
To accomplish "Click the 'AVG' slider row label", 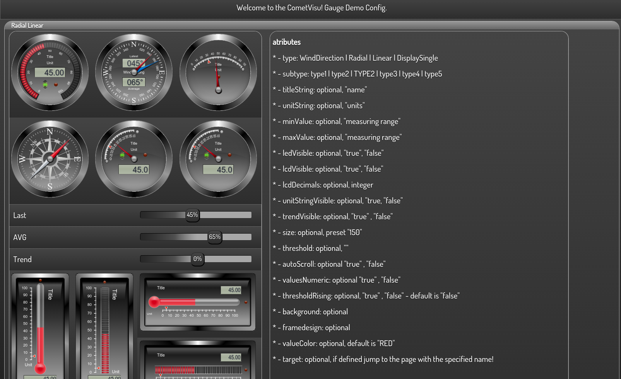I will (20, 237).
